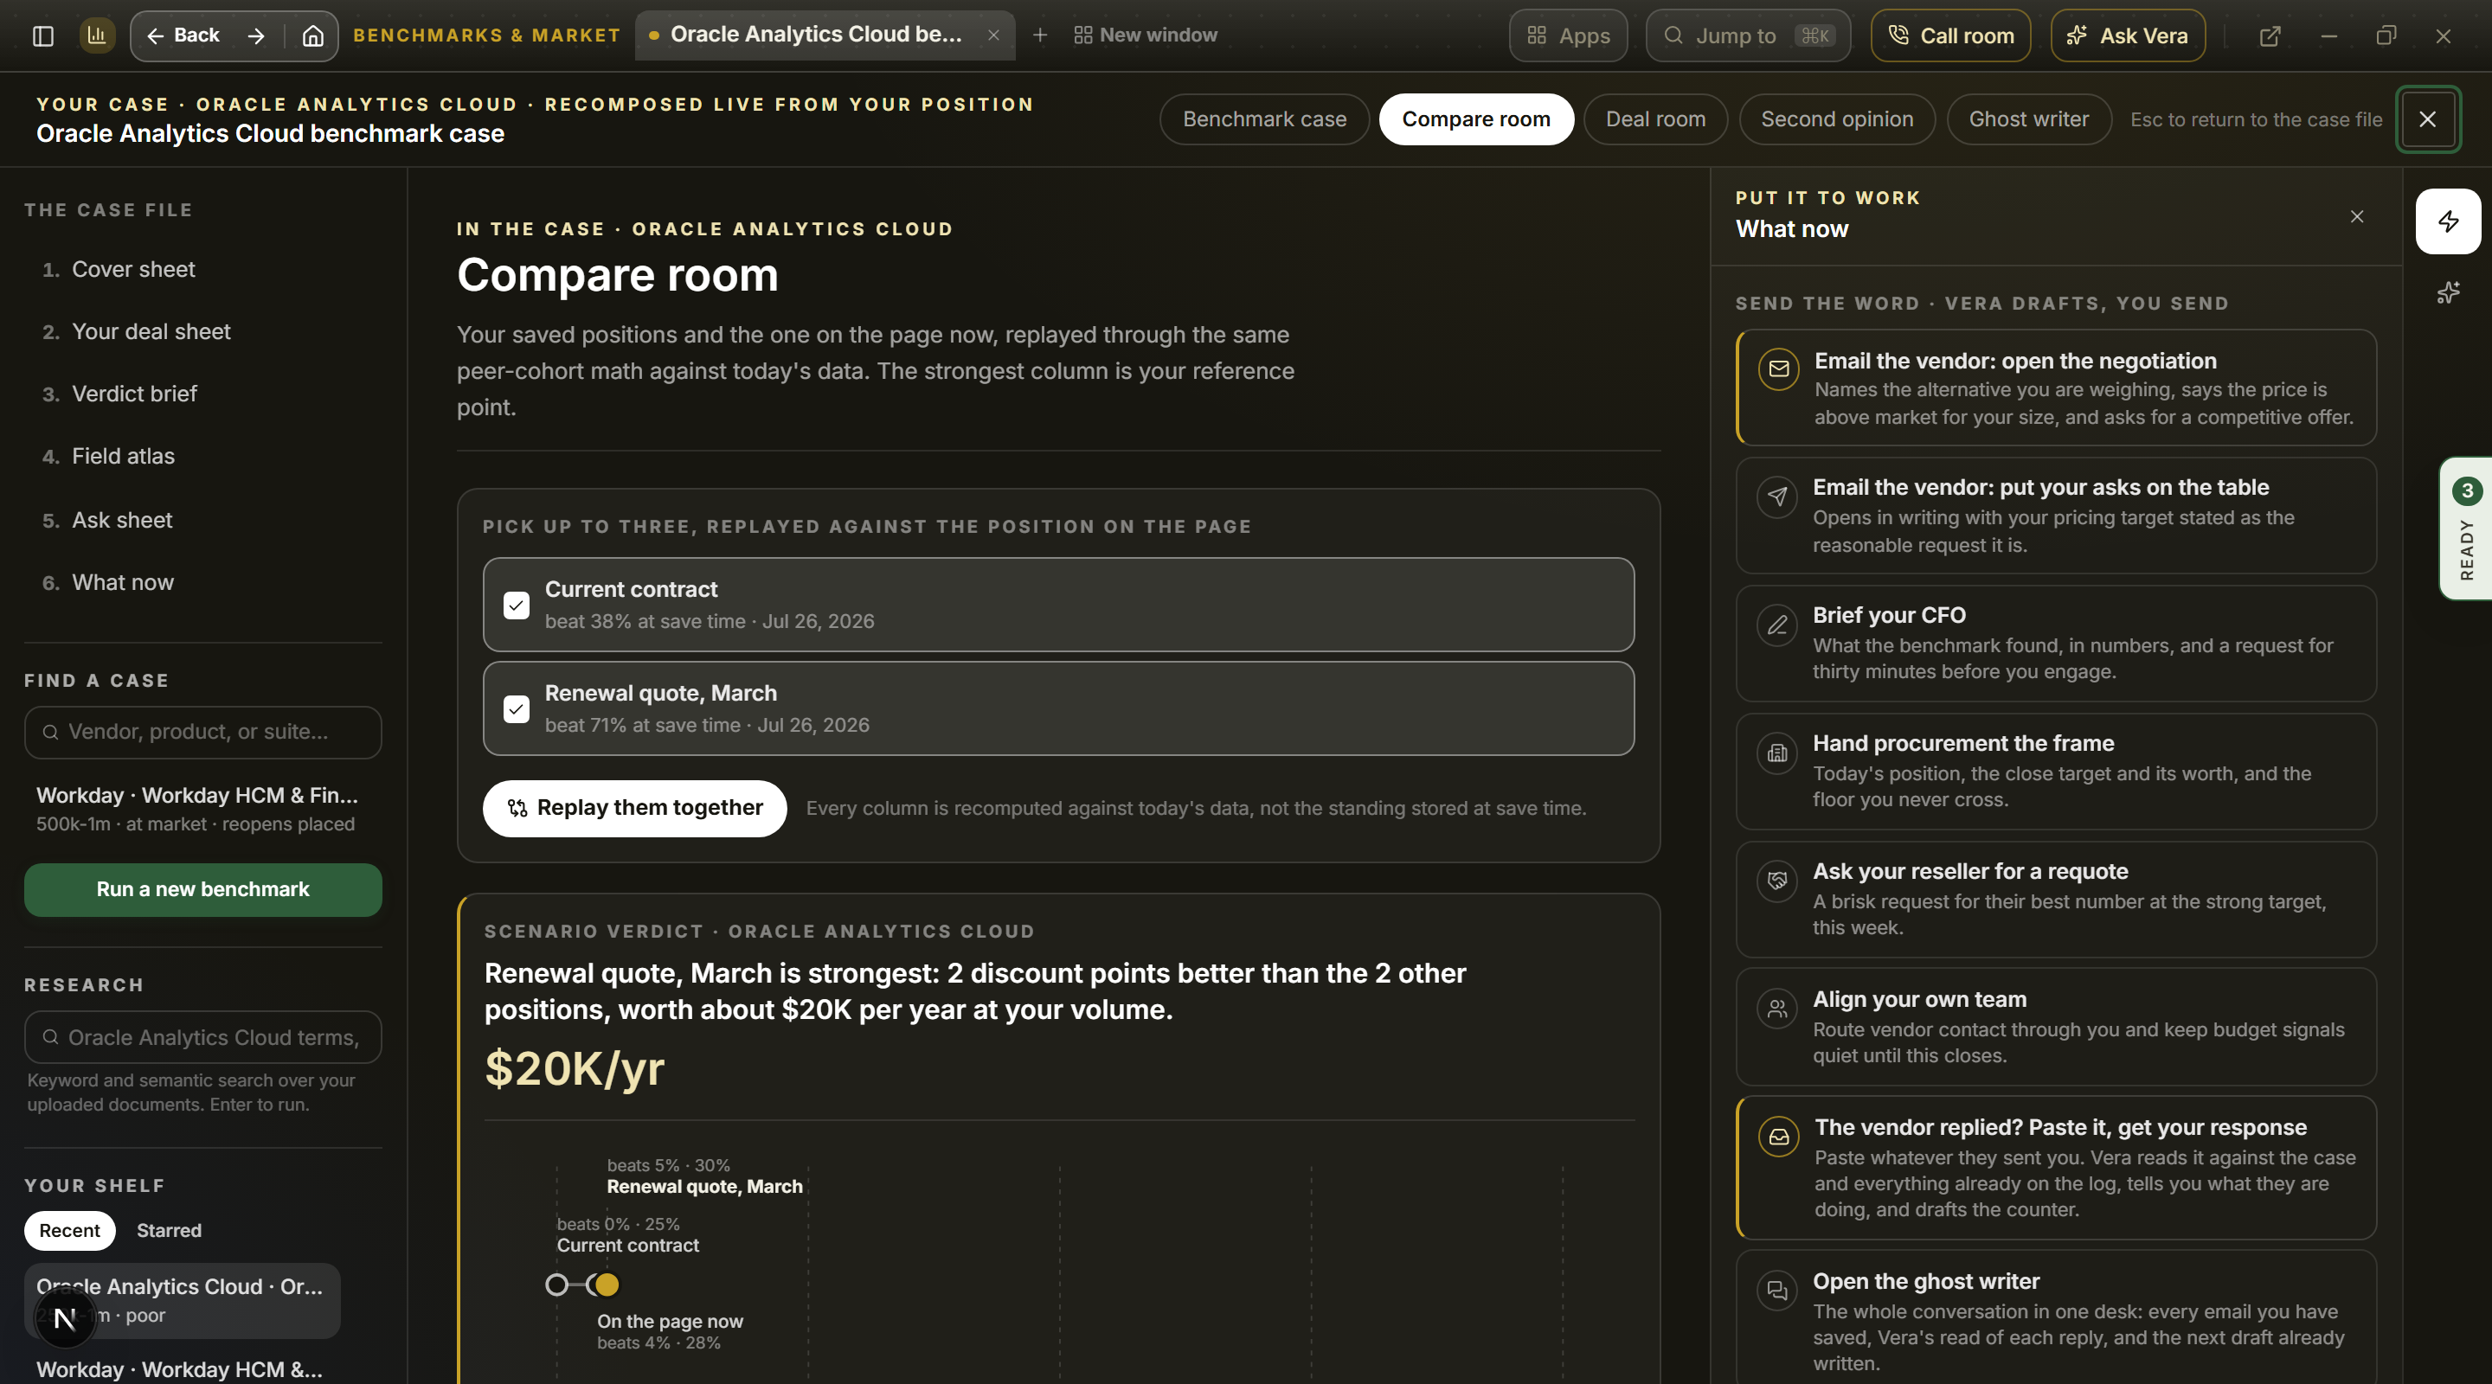Select the hollow Current contract chart marker
The width and height of the screenshot is (2492, 1384).
coord(557,1285)
